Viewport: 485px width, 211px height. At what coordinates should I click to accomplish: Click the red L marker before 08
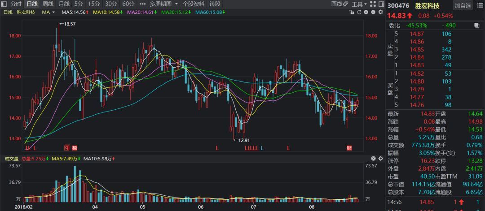[289, 148]
